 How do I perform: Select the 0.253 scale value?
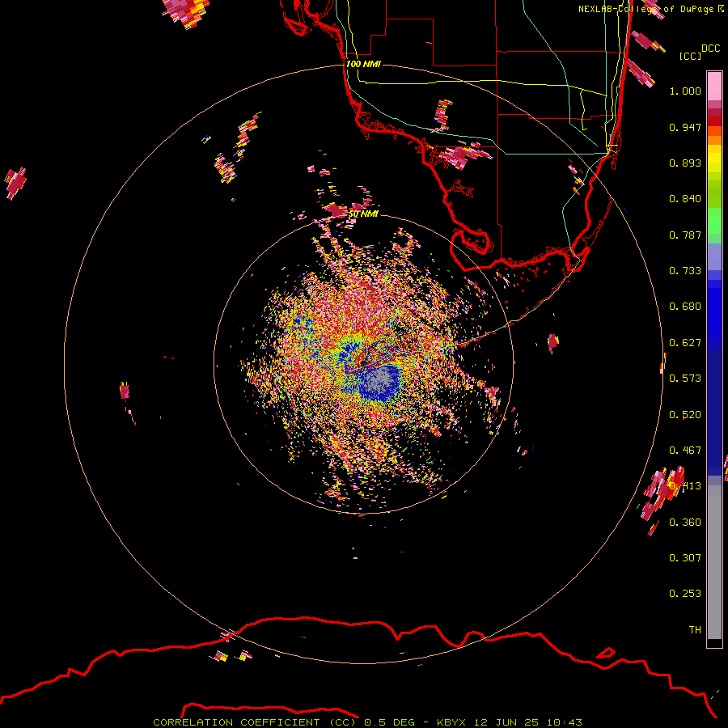click(x=685, y=594)
